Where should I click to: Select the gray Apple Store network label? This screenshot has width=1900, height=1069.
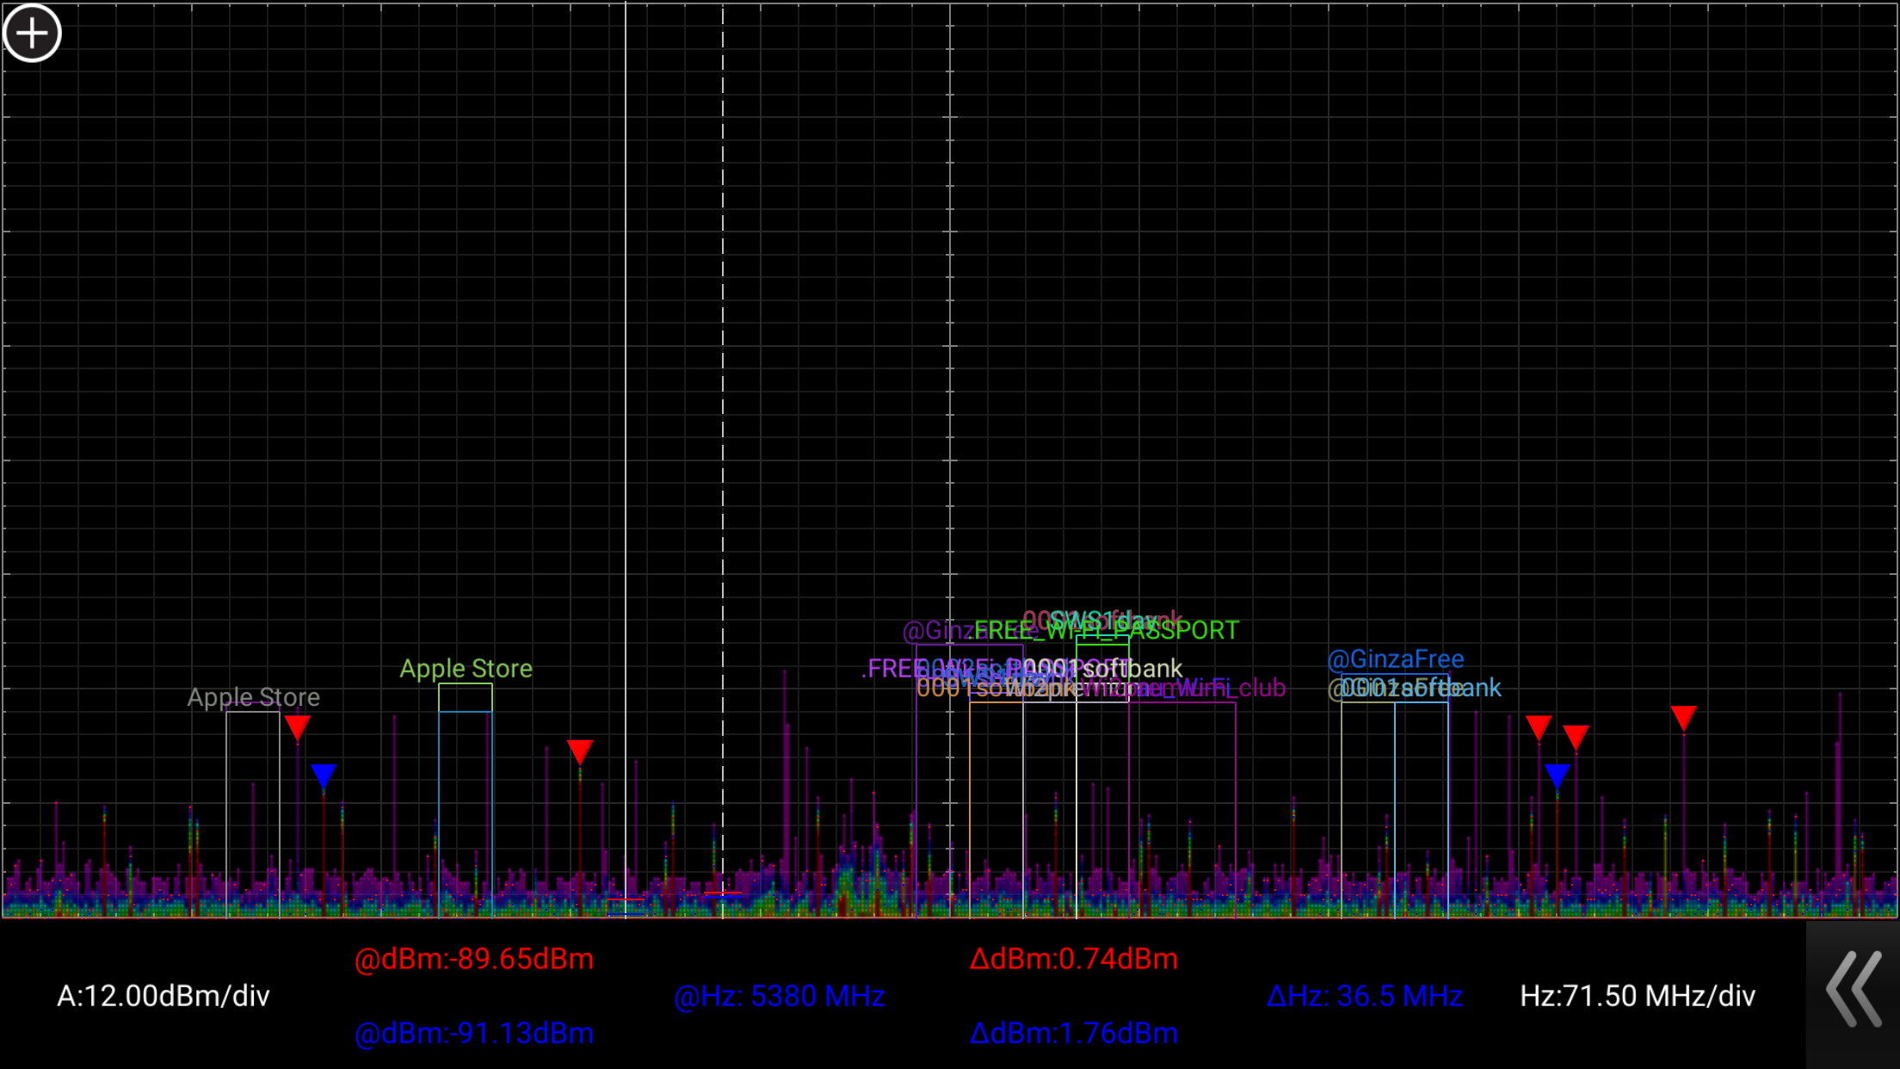coord(254,697)
